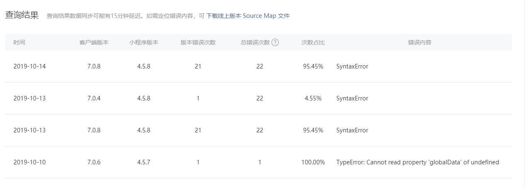
Task: Click the help icon beside 总错误次数
Action: (275, 42)
